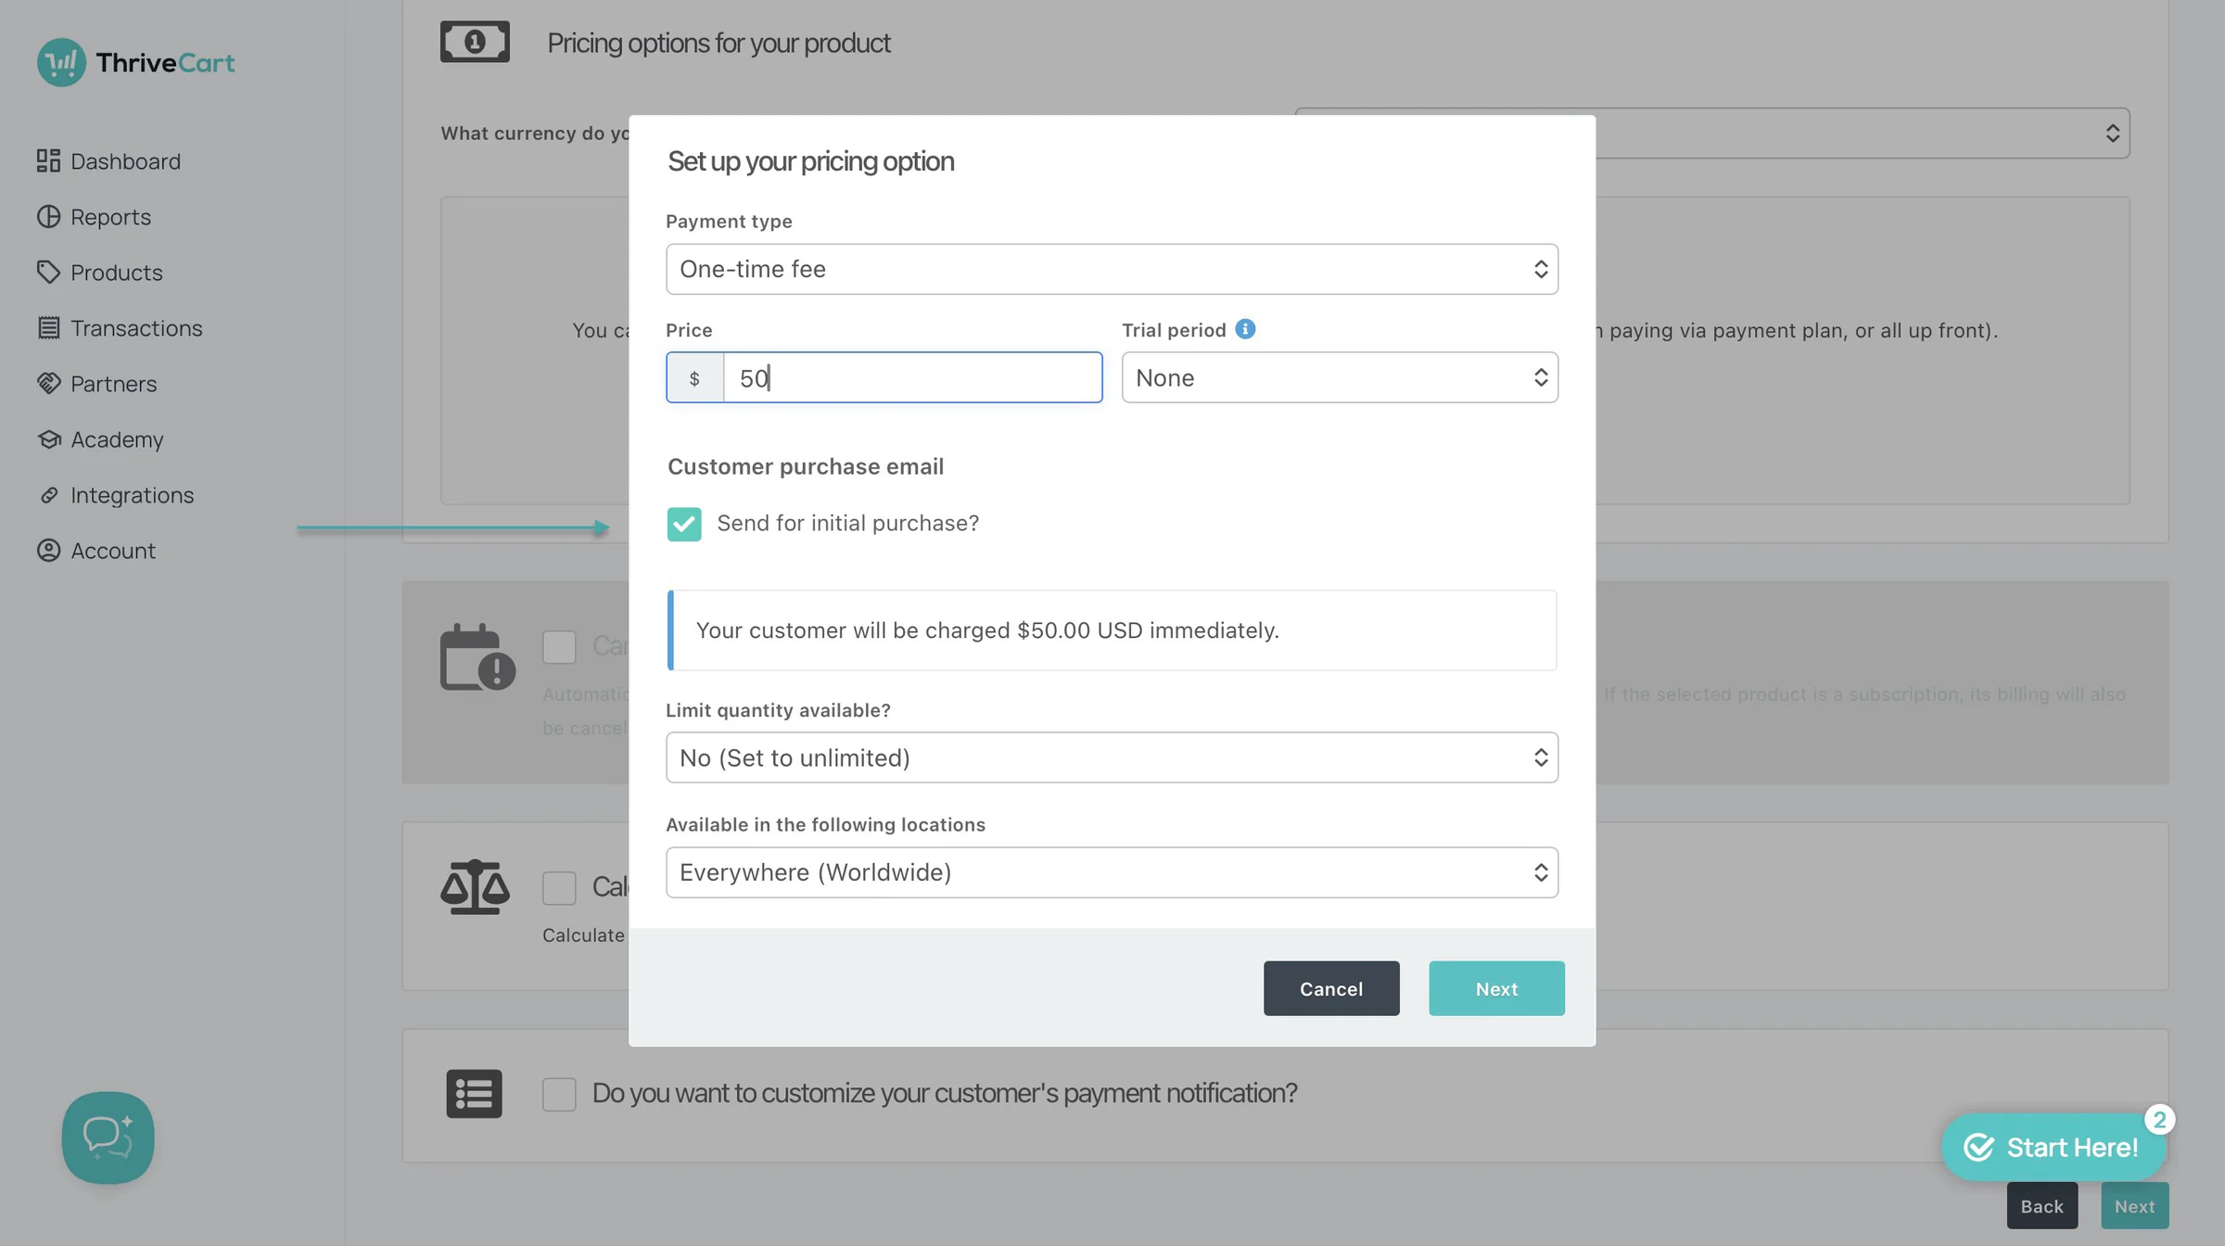Click the Account user icon
The height and width of the screenshot is (1246, 2225).
[48, 551]
